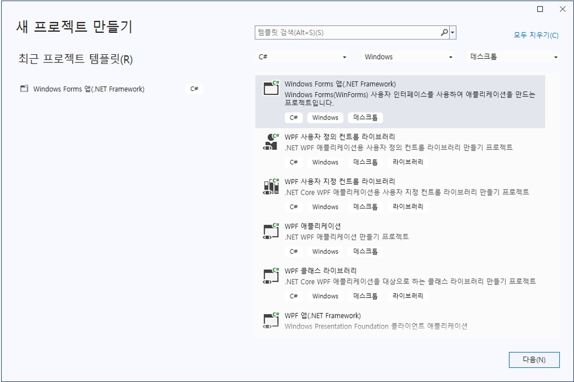The image size is (574, 382).
Task: Click the WPF 앱(.NET Framework) template icon
Action: coord(271,321)
